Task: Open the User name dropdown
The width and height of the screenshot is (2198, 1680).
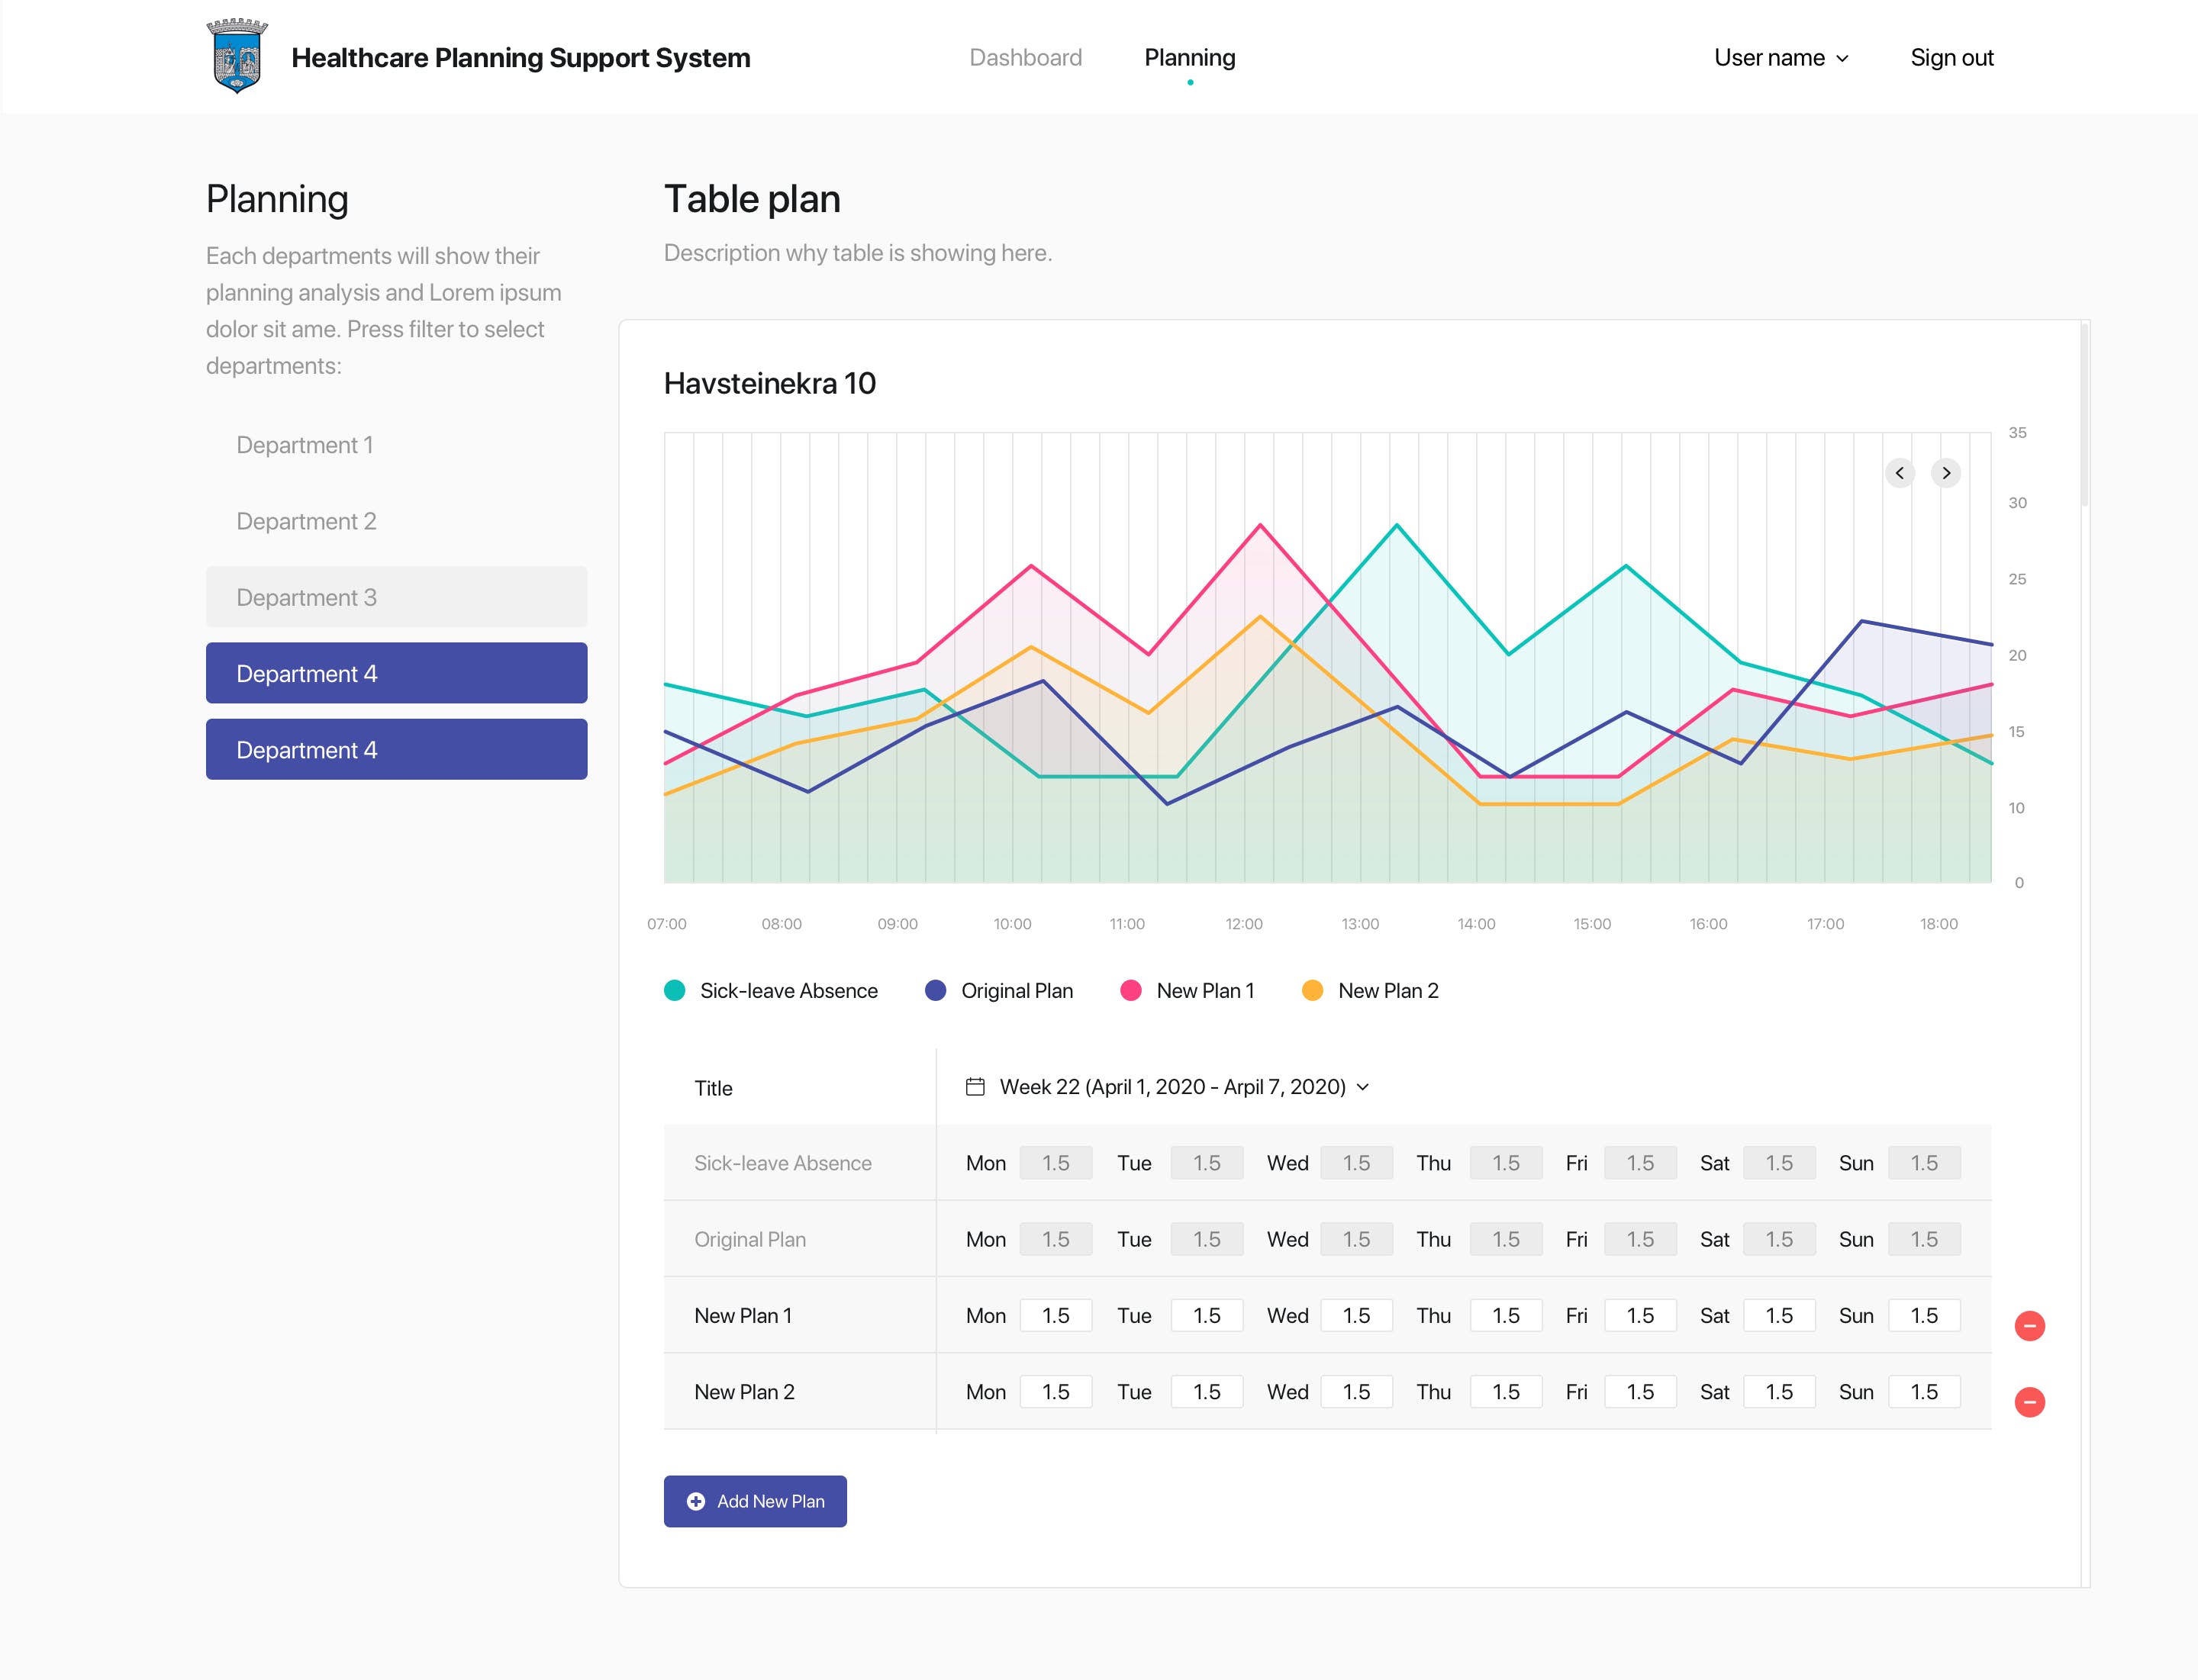Action: tap(1781, 58)
